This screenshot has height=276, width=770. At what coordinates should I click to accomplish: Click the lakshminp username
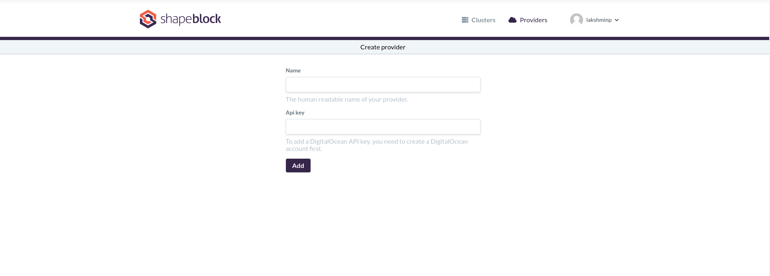(x=598, y=20)
